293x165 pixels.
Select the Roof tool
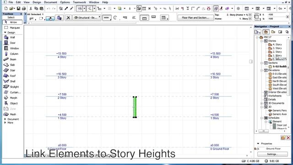12,76
